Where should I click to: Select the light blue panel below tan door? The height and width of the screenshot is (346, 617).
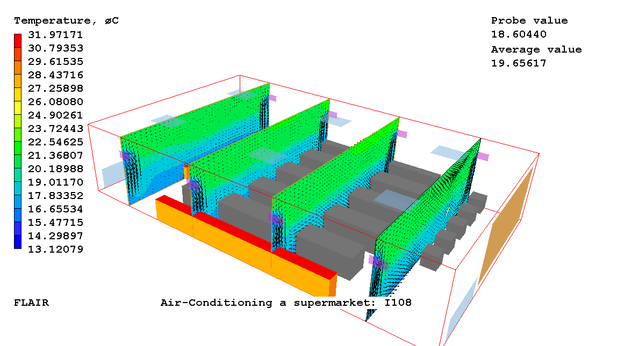460,311
